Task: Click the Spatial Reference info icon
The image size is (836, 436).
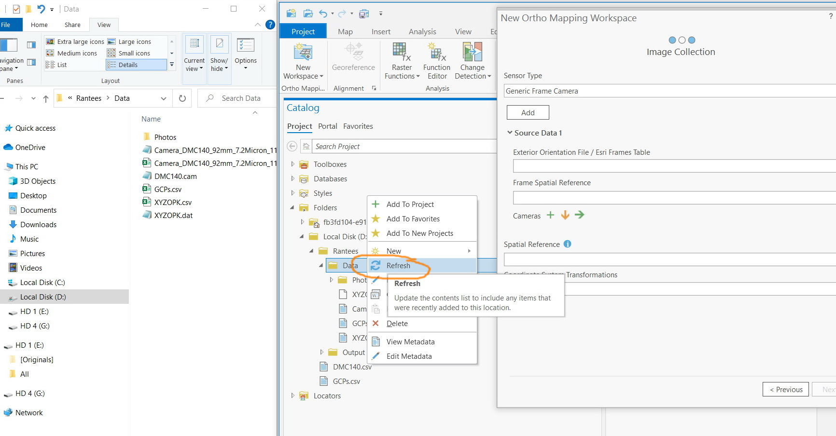Action: [568, 244]
